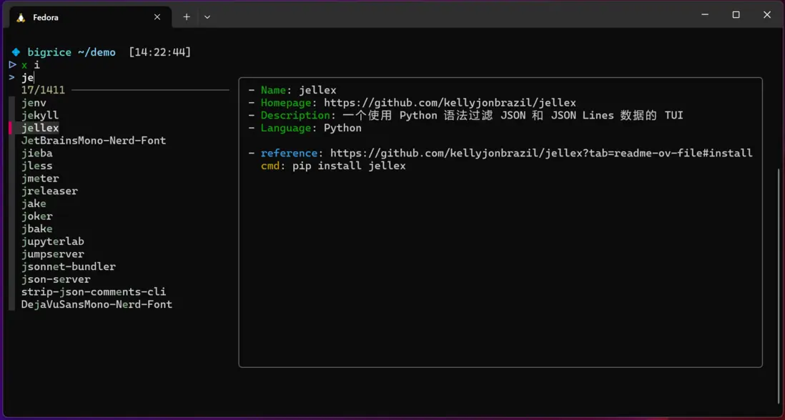Pick json-server from the list
This screenshot has height=420, width=785.
pos(56,279)
